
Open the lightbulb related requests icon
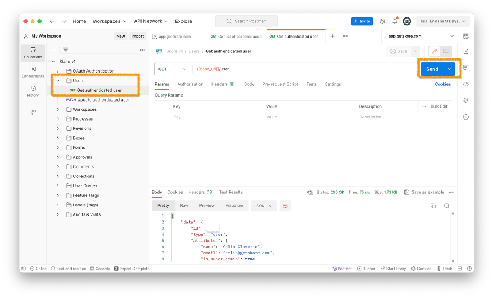tap(466, 100)
